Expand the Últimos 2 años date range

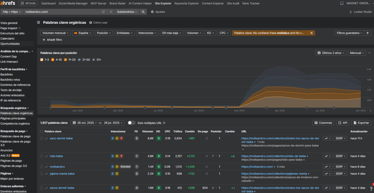pyautogui.click(x=331, y=53)
